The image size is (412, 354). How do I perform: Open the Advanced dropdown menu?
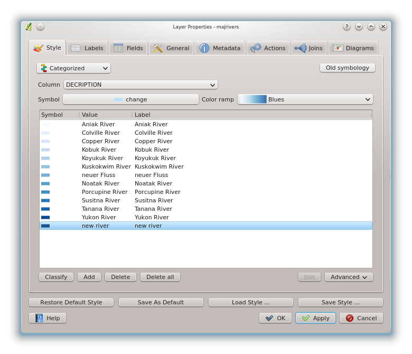(x=349, y=277)
